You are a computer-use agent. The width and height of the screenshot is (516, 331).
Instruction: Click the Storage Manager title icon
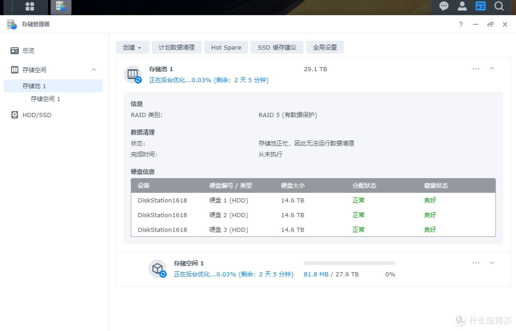11,24
